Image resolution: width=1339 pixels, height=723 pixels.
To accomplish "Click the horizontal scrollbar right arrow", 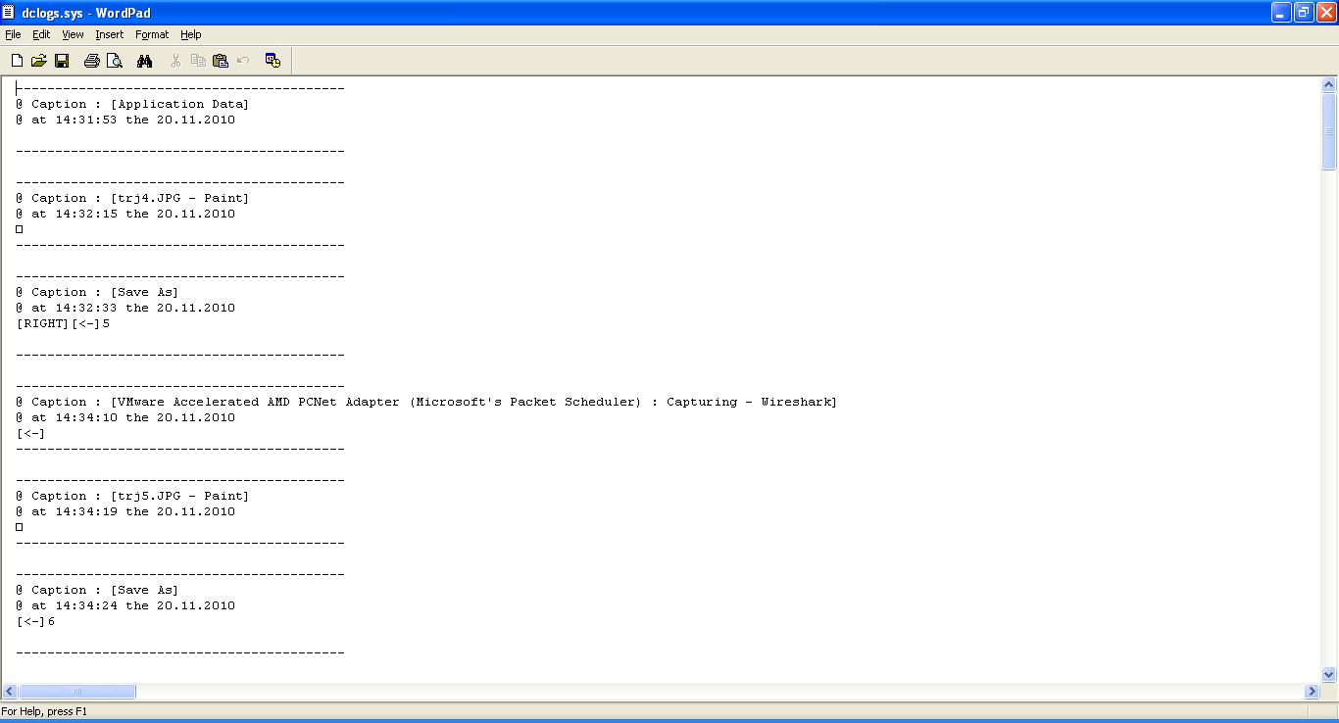I will tap(1313, 692).
